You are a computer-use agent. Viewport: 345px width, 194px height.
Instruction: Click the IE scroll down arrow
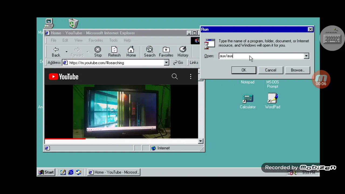(200, 141)
